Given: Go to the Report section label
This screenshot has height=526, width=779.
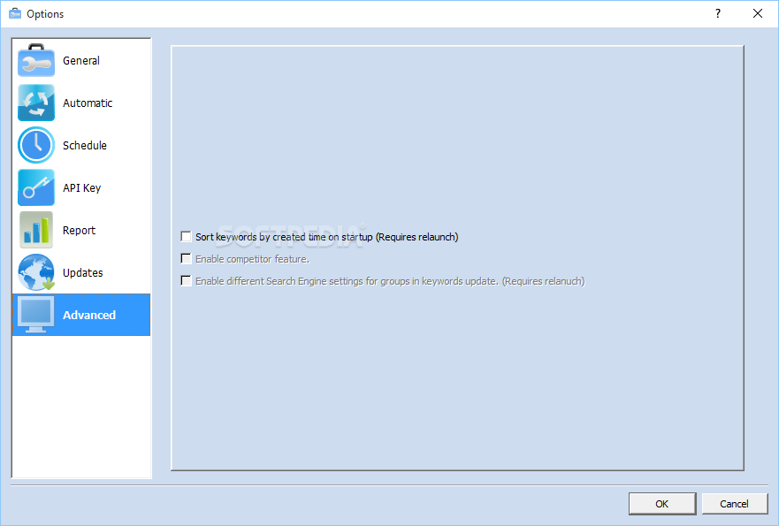Looking at the screenshot, I should tap(79, 231).
